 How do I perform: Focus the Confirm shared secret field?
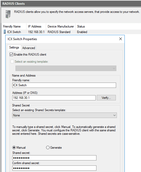55,168
